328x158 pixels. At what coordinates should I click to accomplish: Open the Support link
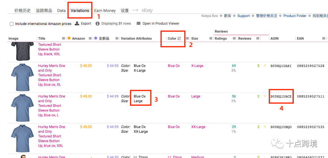244,16
